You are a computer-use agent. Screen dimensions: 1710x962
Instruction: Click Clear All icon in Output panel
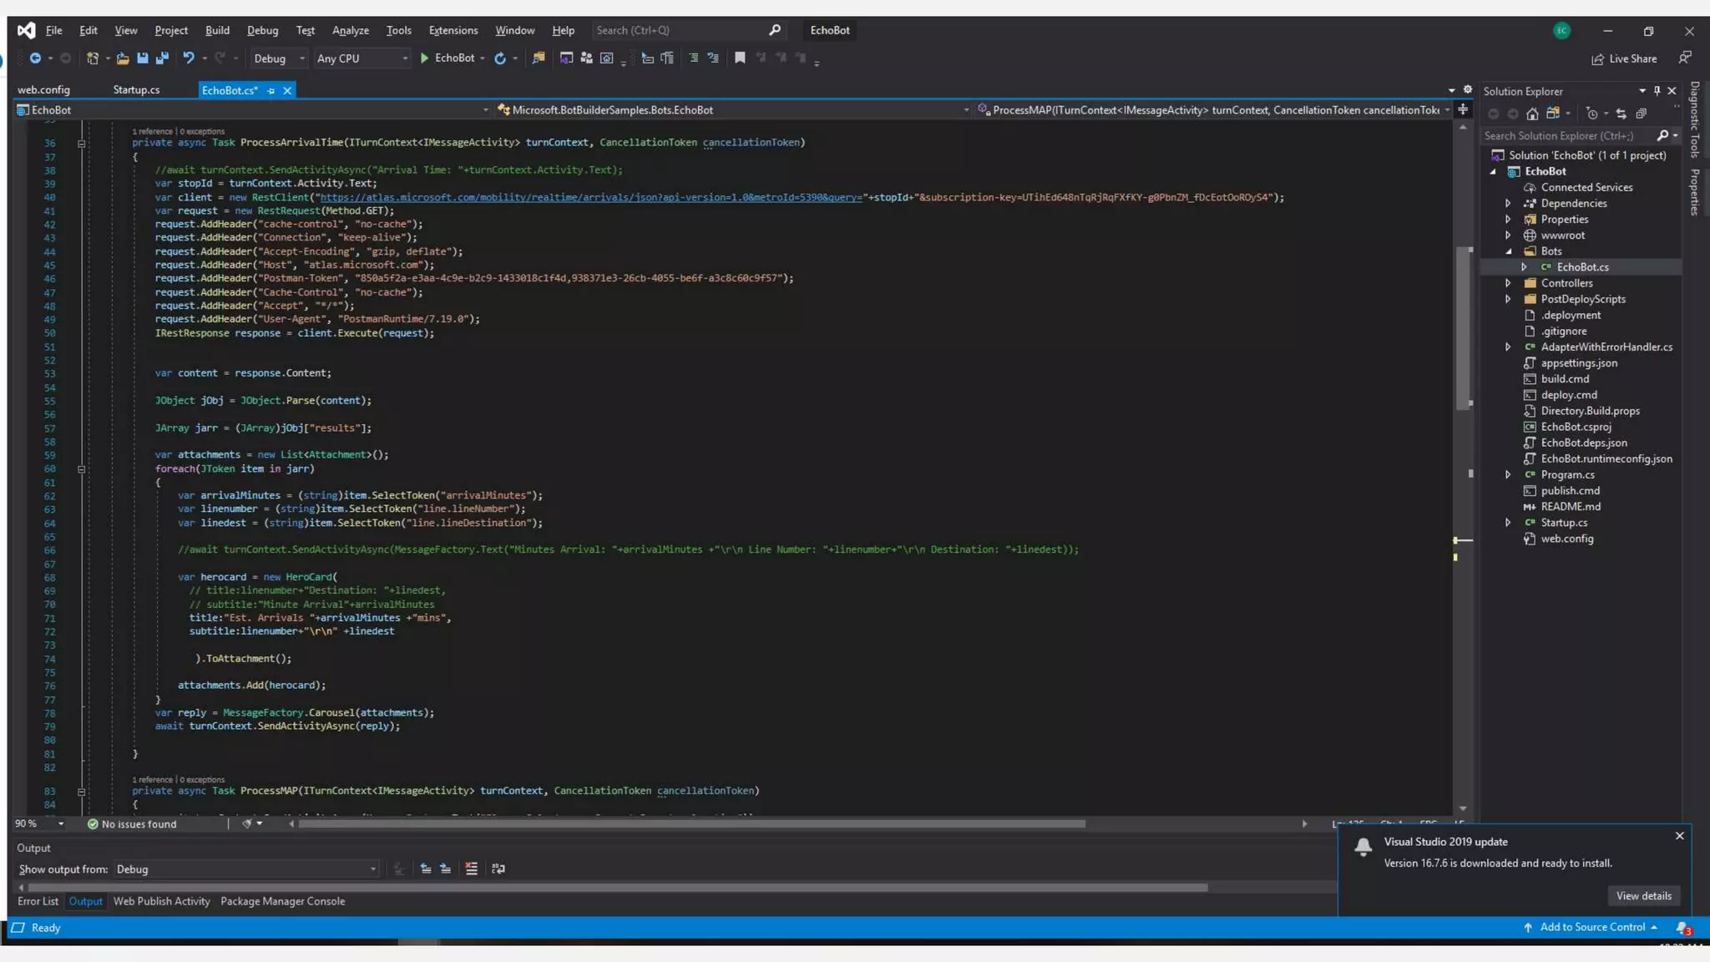pos(471,868)
